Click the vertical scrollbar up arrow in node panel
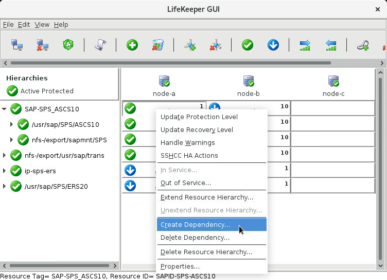 click(x=380, y=73)
